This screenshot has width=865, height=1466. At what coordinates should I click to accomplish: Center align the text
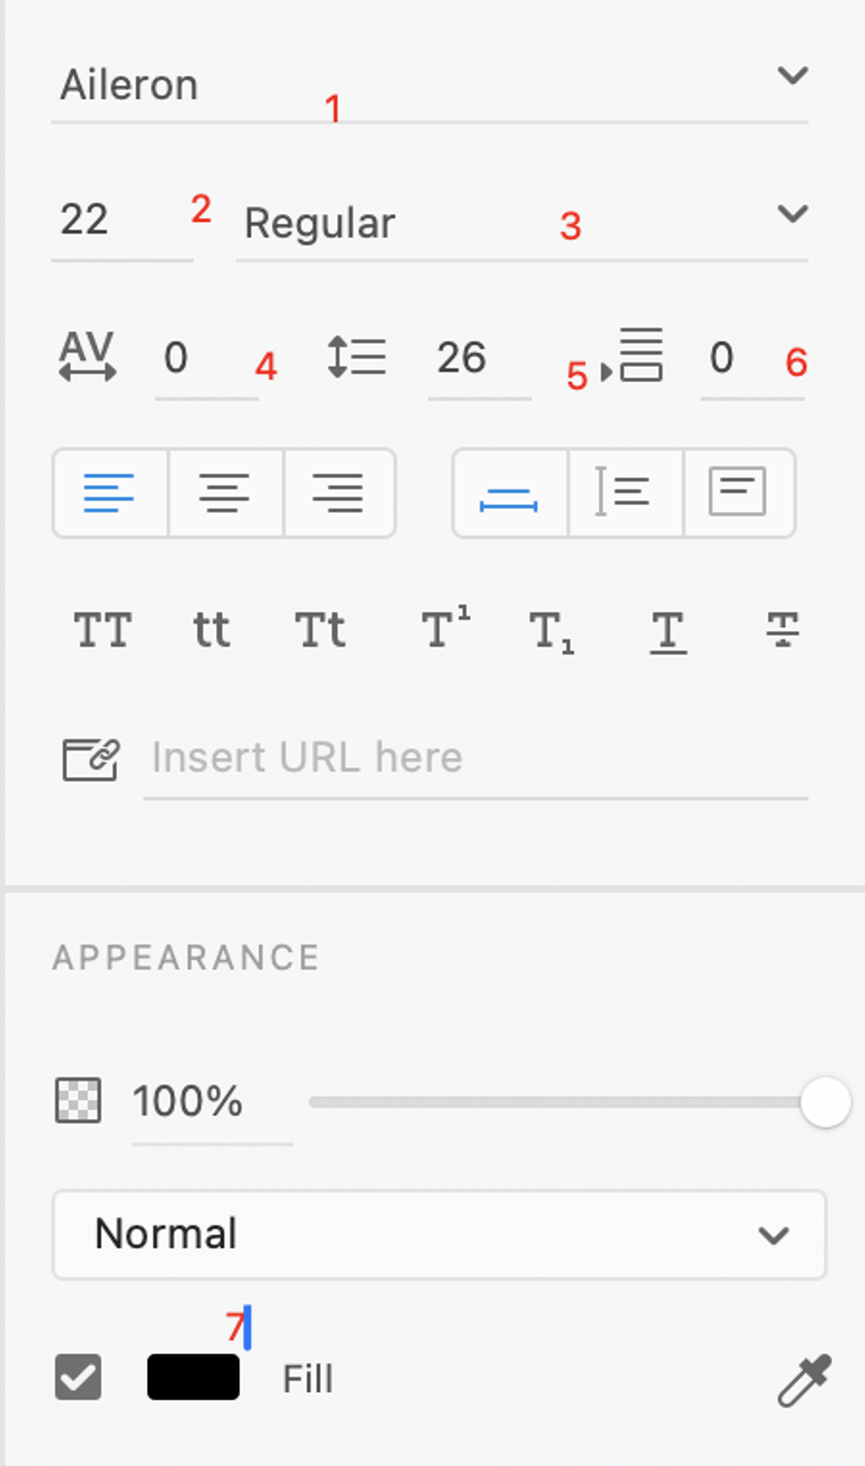tap(225, 493)
